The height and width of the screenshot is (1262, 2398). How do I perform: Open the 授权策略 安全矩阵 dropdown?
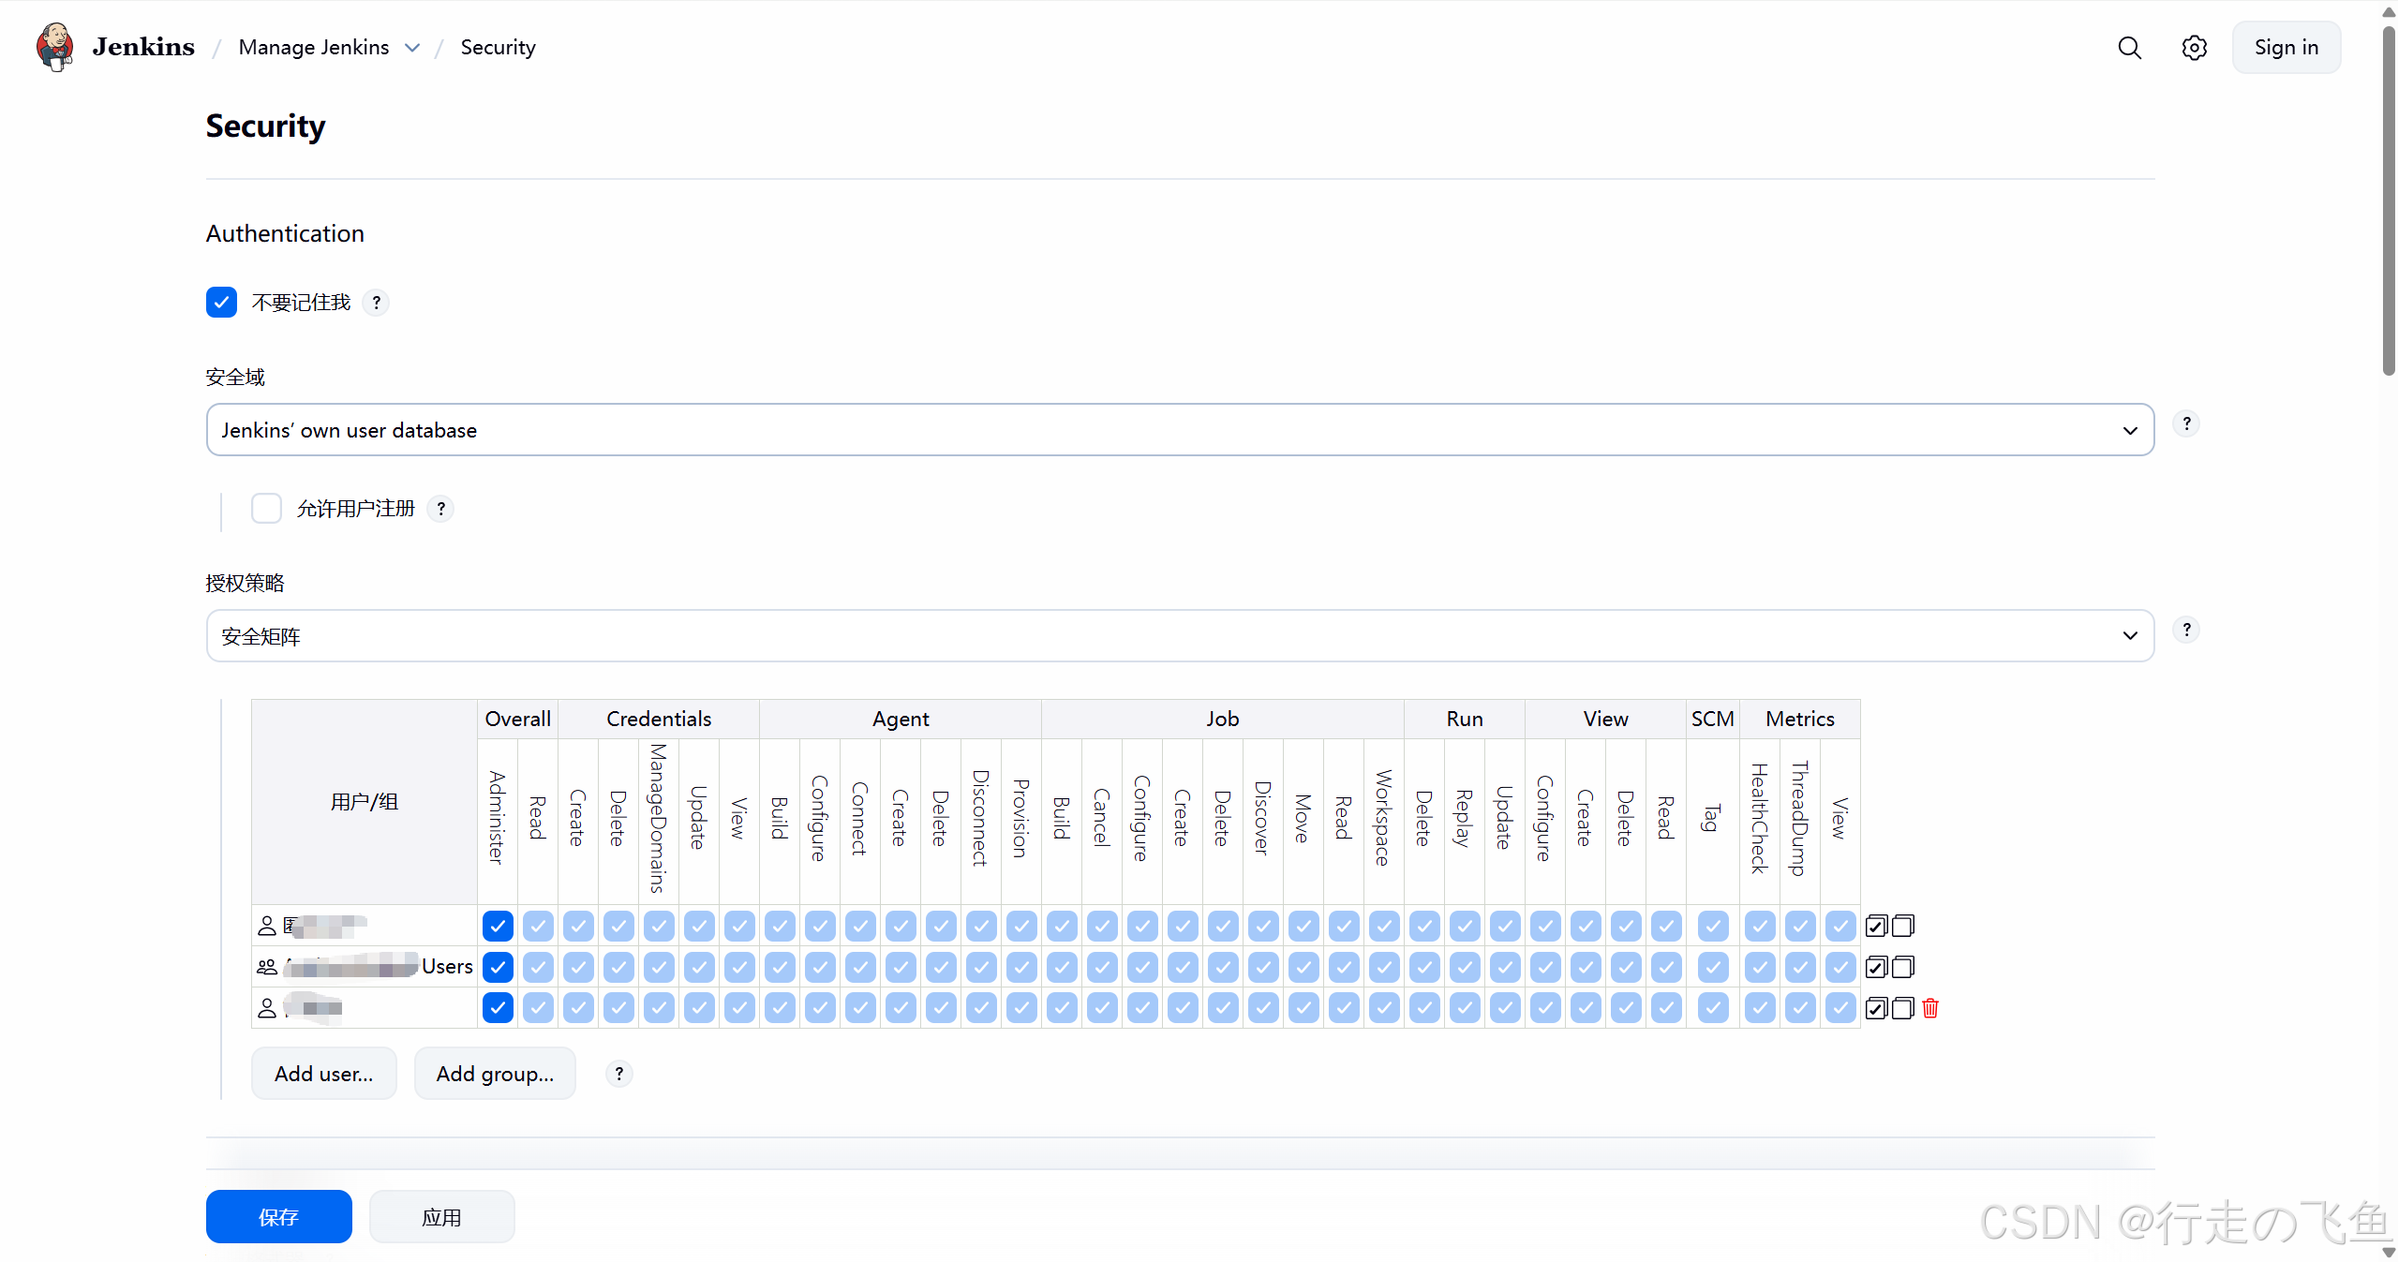[1180, 636]
